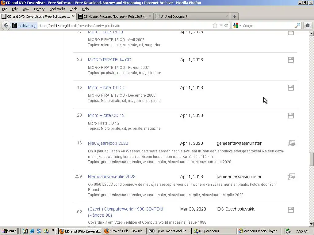The image size is (314, 235).
Task: Click the software disk icon for Micro Pirate 13 CD
Action: [291, 88]
